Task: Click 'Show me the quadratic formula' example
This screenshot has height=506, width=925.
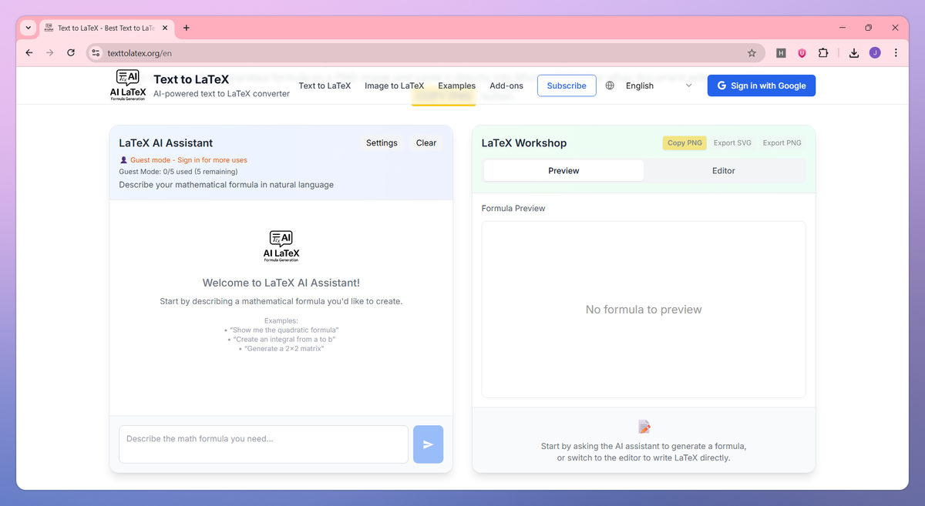Action: (284, 330)
